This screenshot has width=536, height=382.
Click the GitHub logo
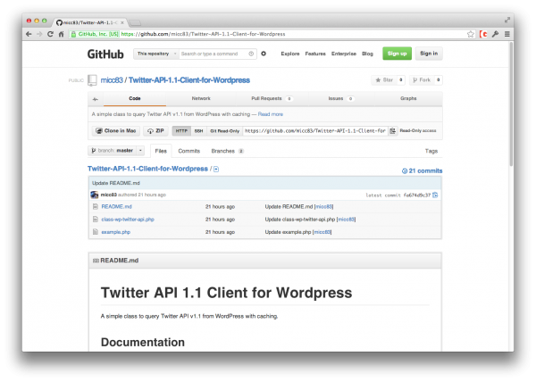(105, 54)
